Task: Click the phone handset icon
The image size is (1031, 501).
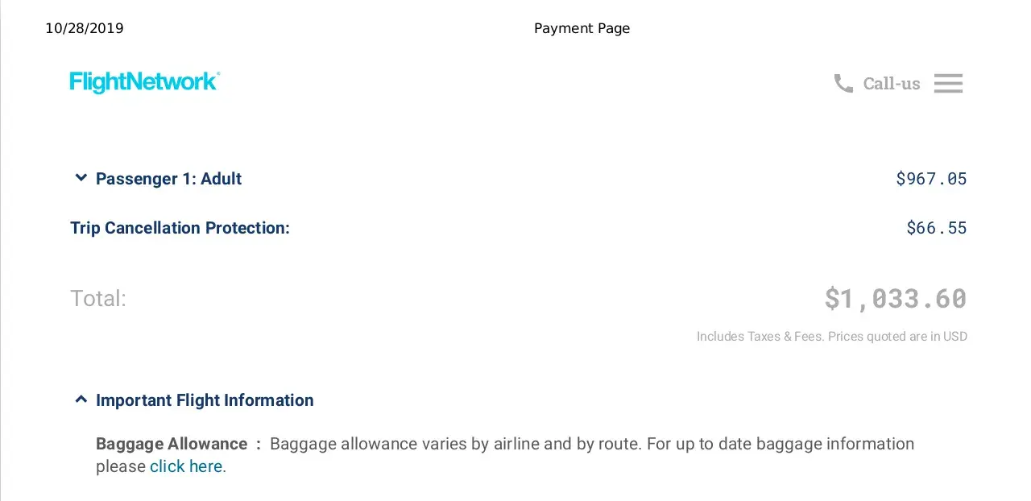Action: coord(843,83)
